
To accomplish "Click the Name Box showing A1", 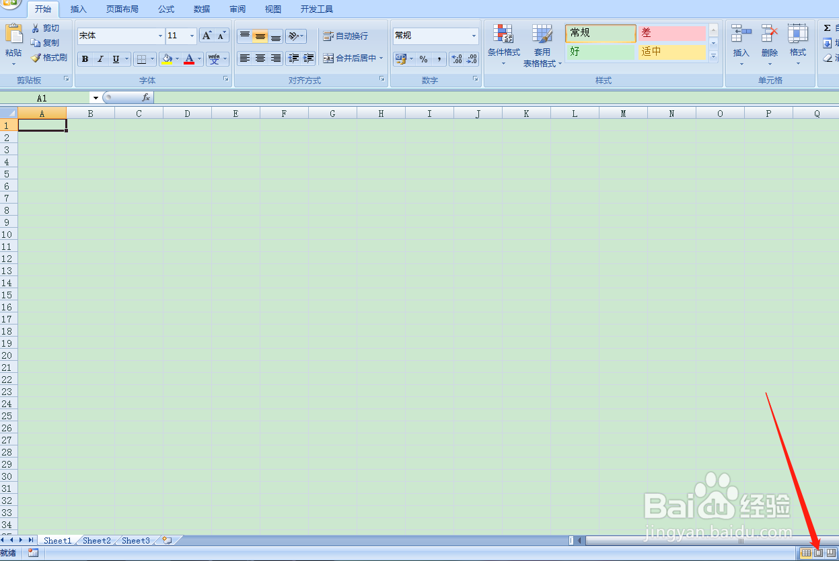I will point(46,98).
